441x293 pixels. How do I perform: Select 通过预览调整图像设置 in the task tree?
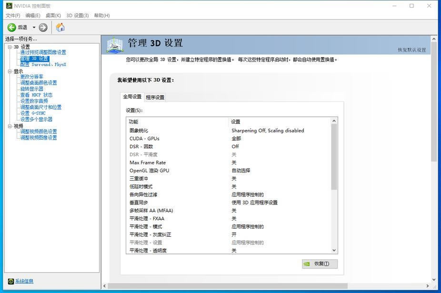pos(43,52)
